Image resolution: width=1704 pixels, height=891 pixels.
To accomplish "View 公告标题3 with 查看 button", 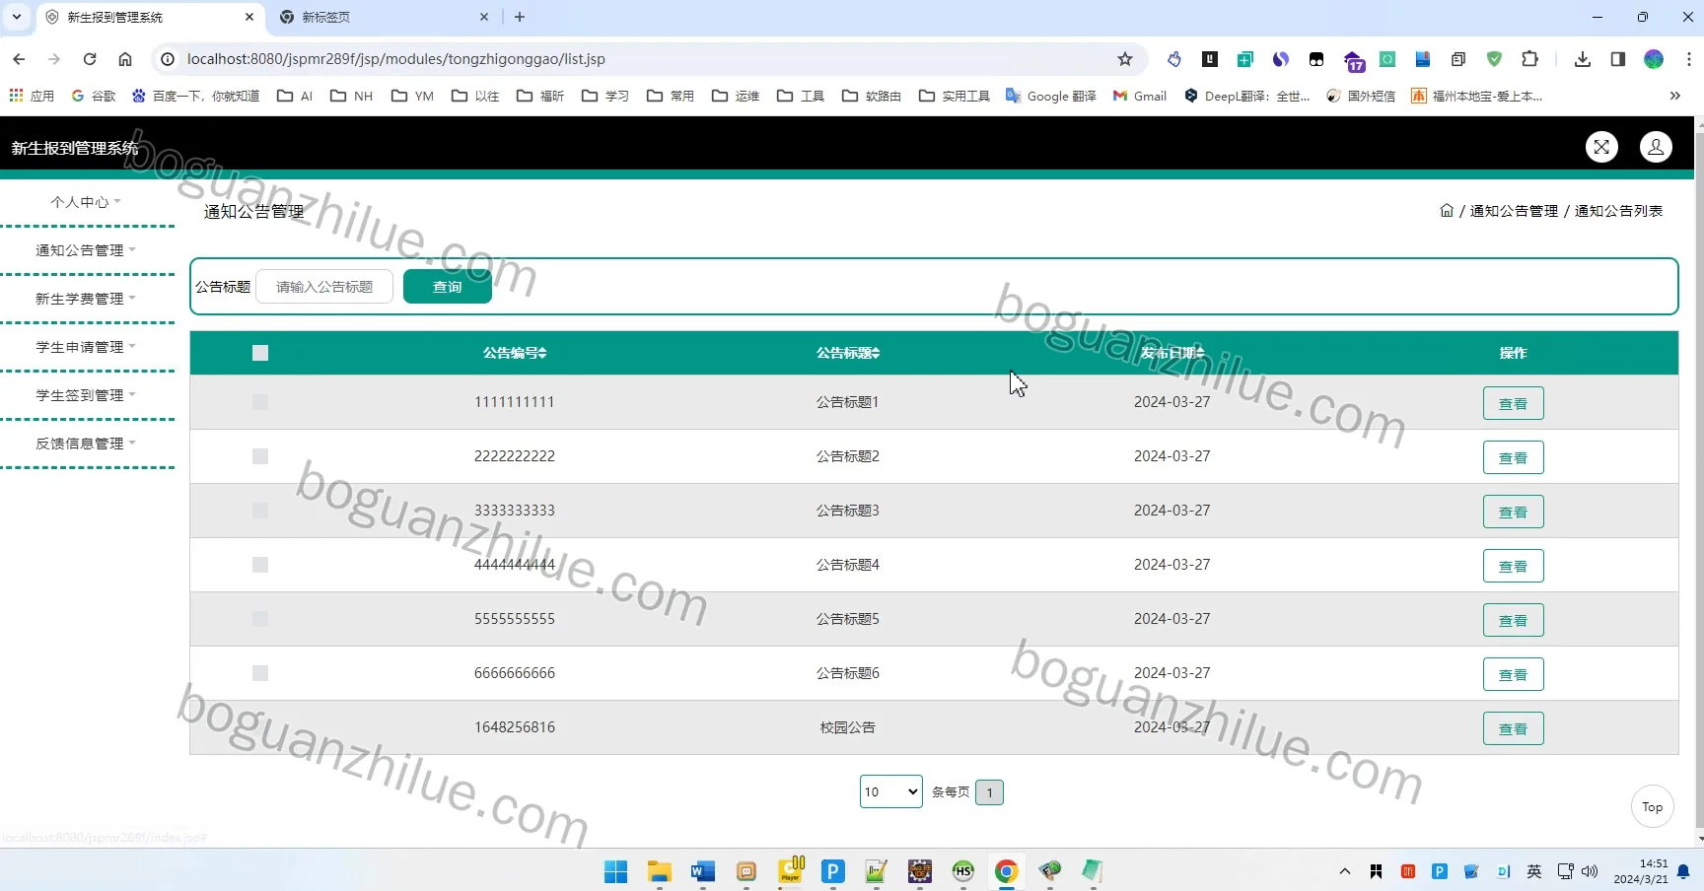I will pos(1513,512).
